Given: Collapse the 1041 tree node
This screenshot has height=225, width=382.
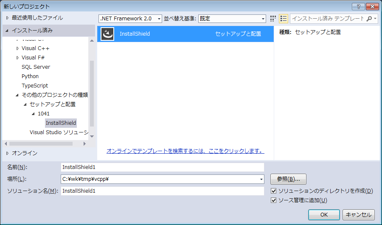Looking at the screenshot, I should (34, 114).
